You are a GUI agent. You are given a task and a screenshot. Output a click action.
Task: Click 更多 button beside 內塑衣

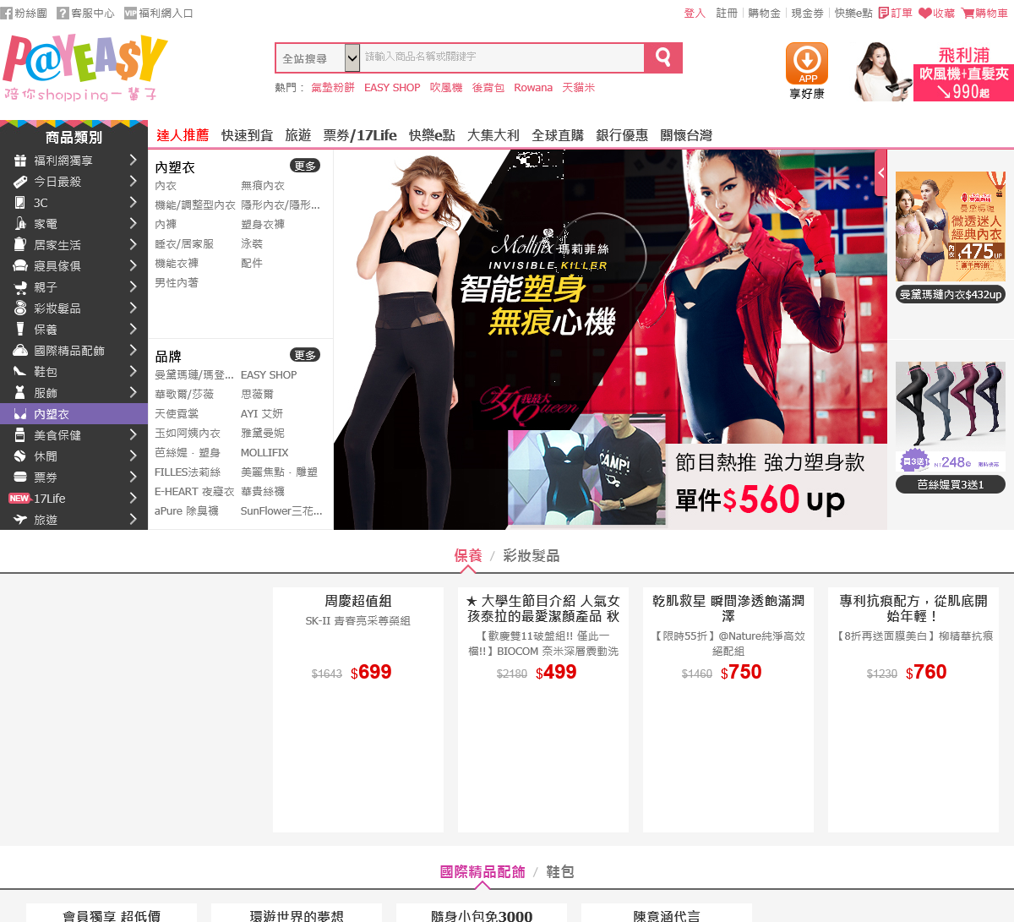(305, 166)
